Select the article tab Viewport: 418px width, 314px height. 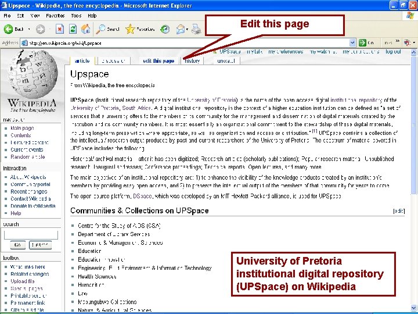click(82, 60)
